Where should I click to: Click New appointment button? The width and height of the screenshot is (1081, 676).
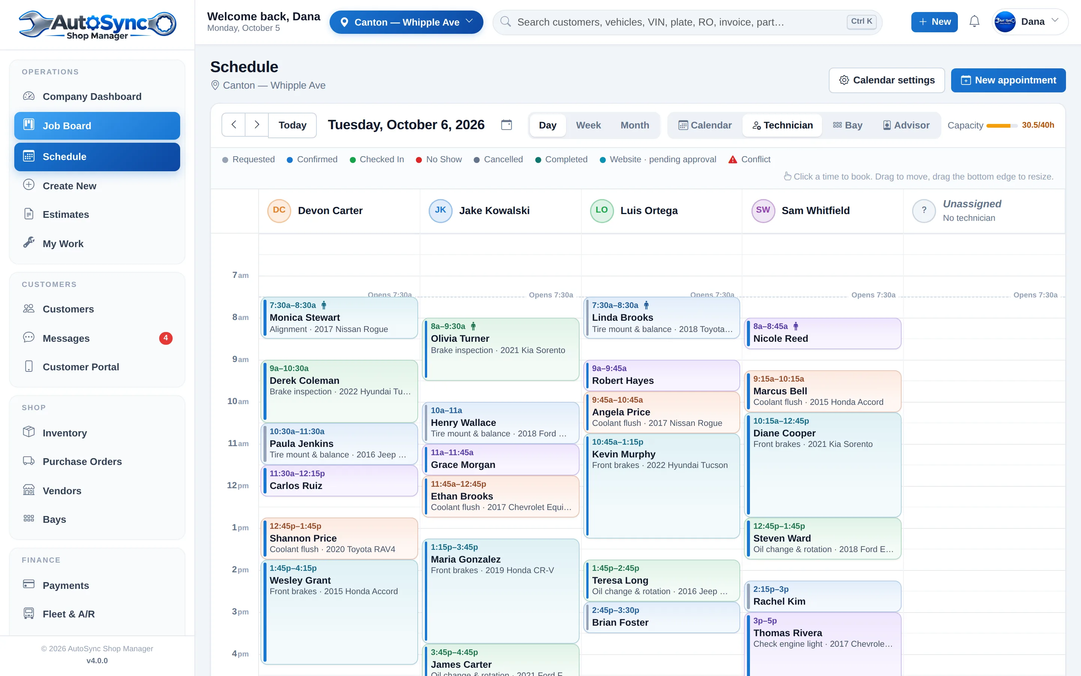pos(1008,80)
